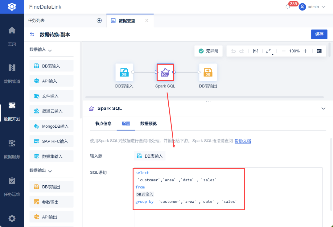
Task: Pick SAP RFC输入 from the operator list
Action: coord(51,141)
